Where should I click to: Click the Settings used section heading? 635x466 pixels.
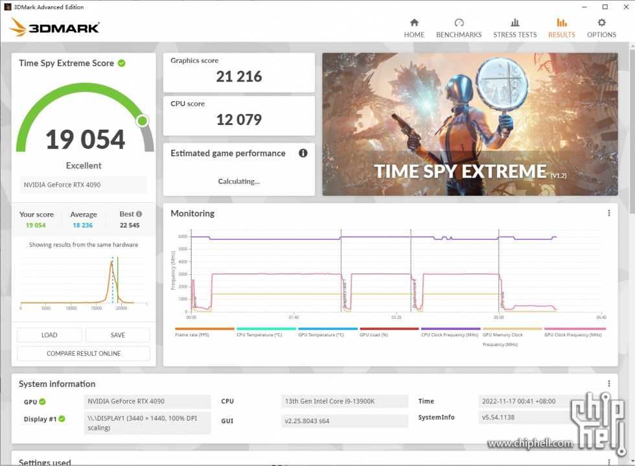[x=45, y=462]
